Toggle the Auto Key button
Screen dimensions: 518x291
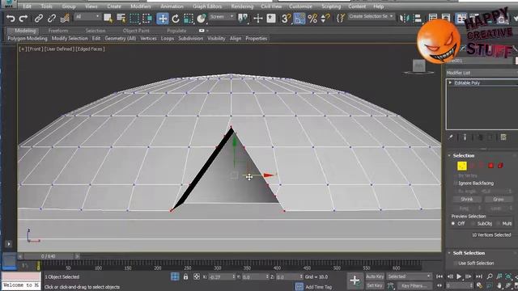click(375, 276)
